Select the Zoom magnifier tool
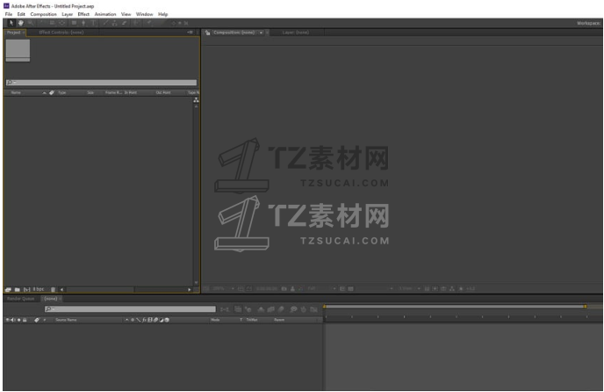The image size is (604, 392). click(31, 23)
